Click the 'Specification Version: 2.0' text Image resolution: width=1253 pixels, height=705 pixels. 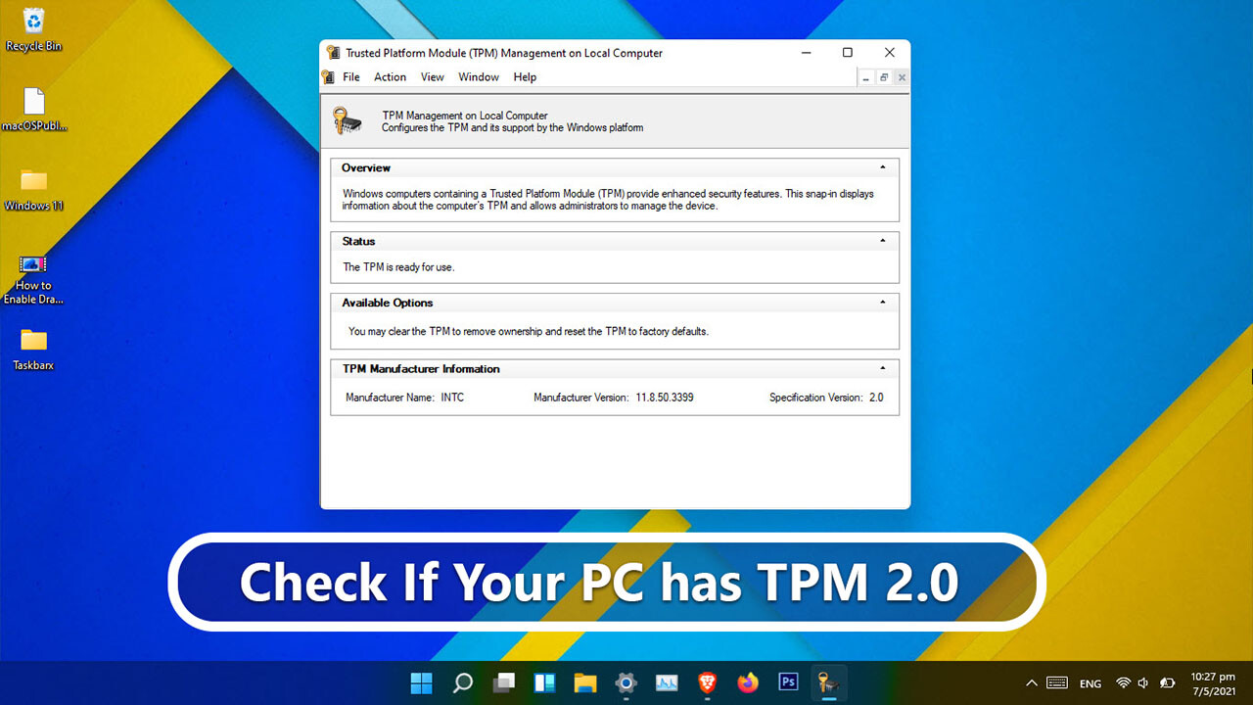pyautogui.click(x=826, y=398)
